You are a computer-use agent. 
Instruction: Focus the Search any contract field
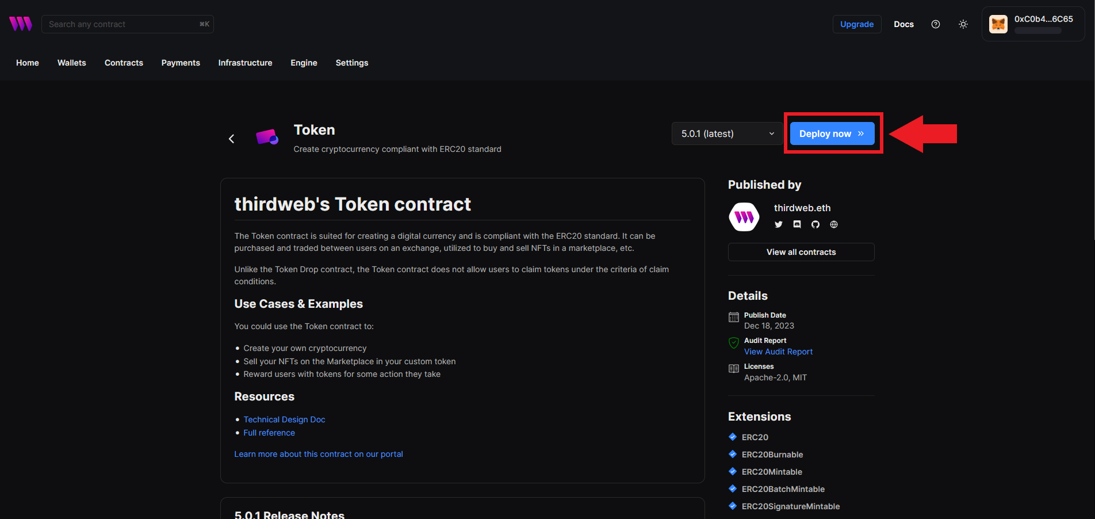click(x=121, y=24)
